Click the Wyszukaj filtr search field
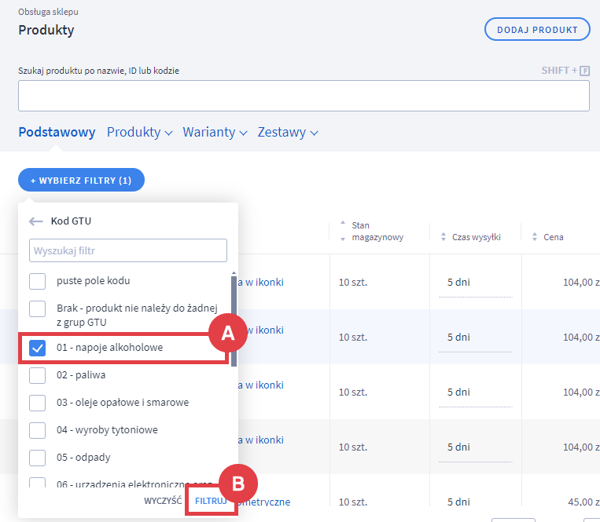 (128, 251)
